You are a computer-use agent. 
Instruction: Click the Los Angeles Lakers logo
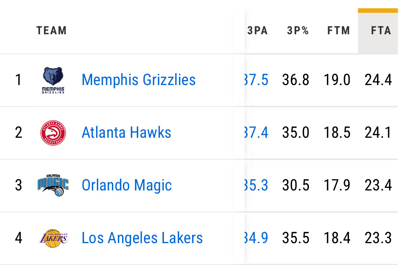tap(53, 238)
